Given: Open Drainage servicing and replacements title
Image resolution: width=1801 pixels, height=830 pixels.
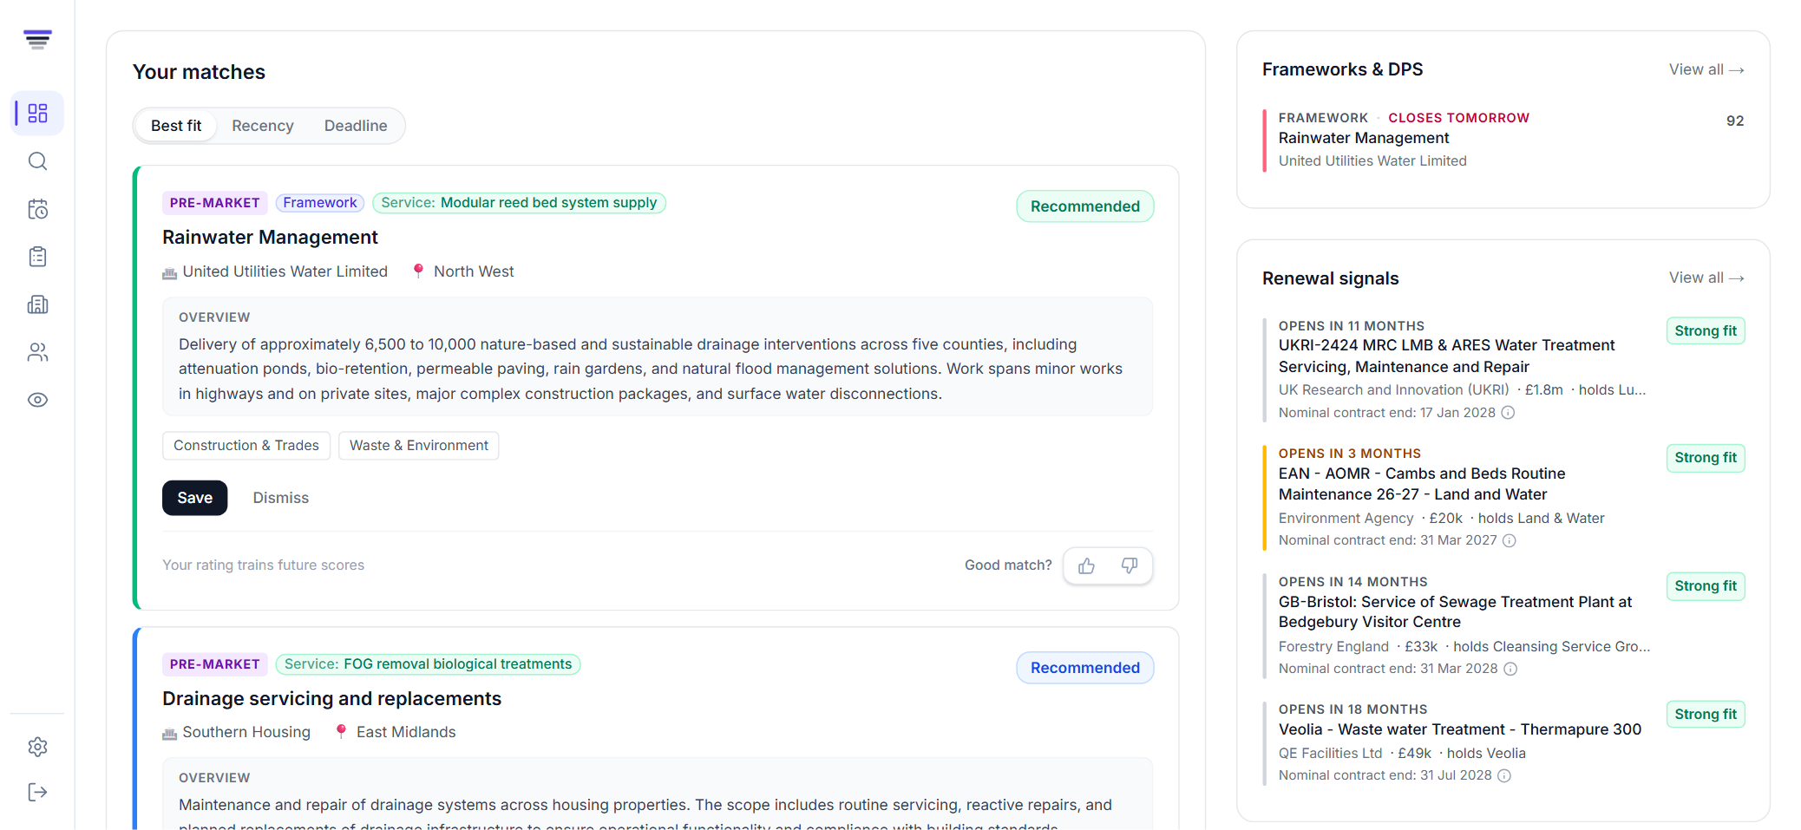Looking at the screenshot, I should [x=331, y=698].
